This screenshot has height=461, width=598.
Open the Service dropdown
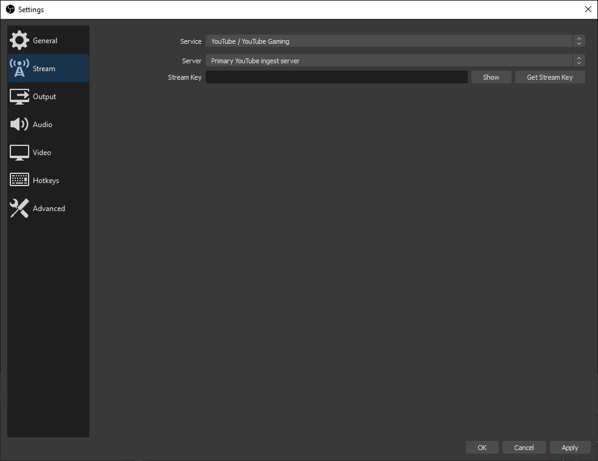tap(389, 41)
